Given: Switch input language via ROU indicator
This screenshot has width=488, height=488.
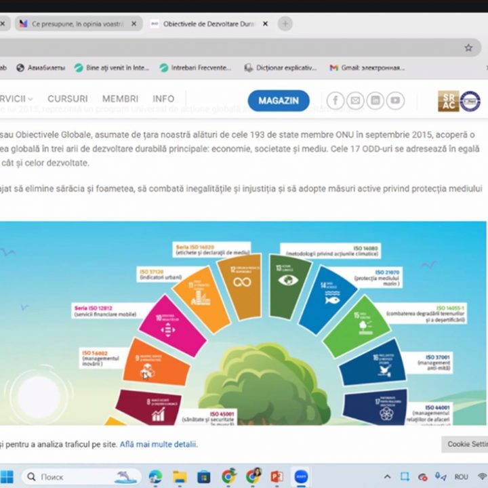Looking at the screenshot, I should click(x=461, y=476).
